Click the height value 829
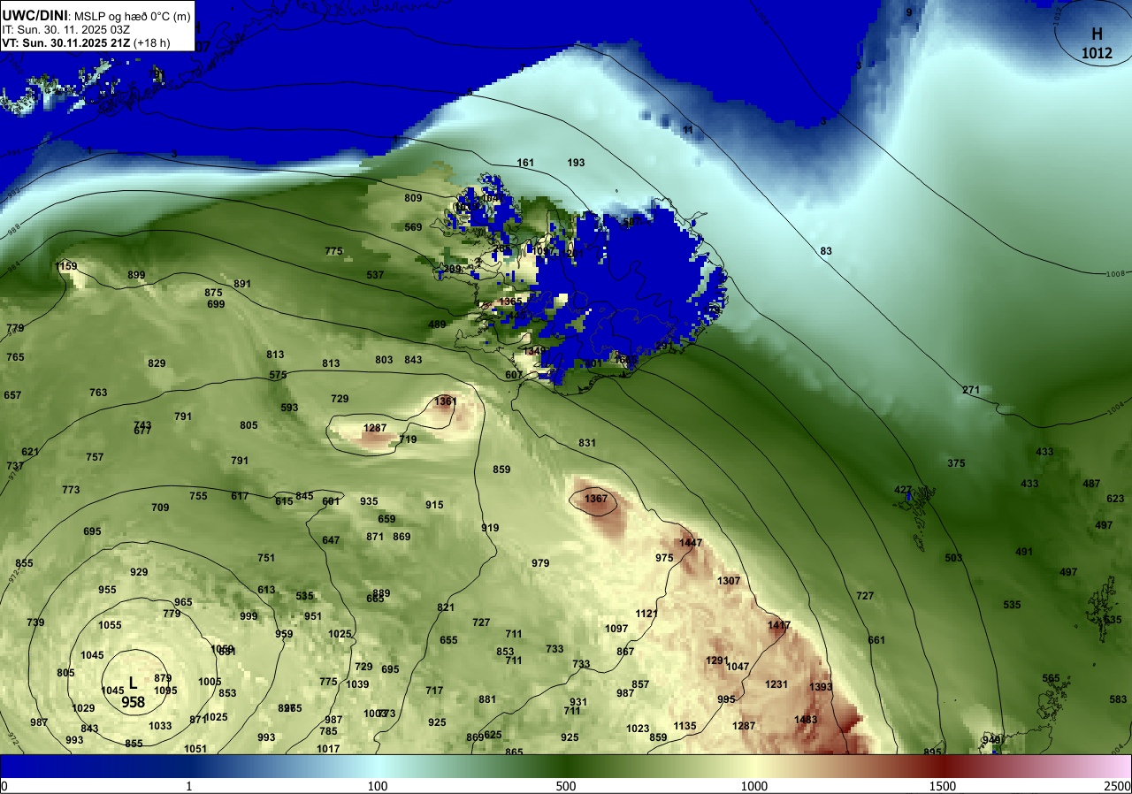 coord(157,363)
